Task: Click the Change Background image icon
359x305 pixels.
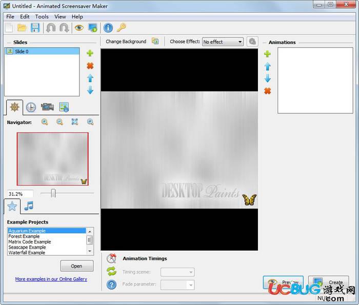Action: click(155, 41)
